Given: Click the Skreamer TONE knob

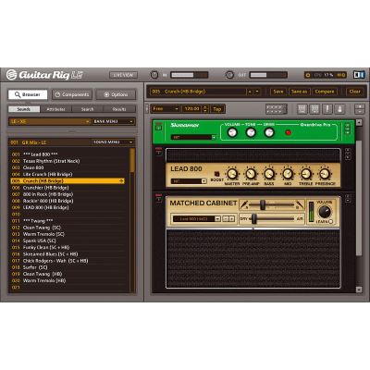Looking at the screenshot, I should click(x=251, y=132).
